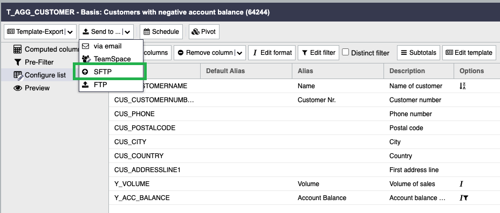Collapse the Send to dropdown arrow
The width and height of the screenshot is (500, 213).
(x=127, y=32)
